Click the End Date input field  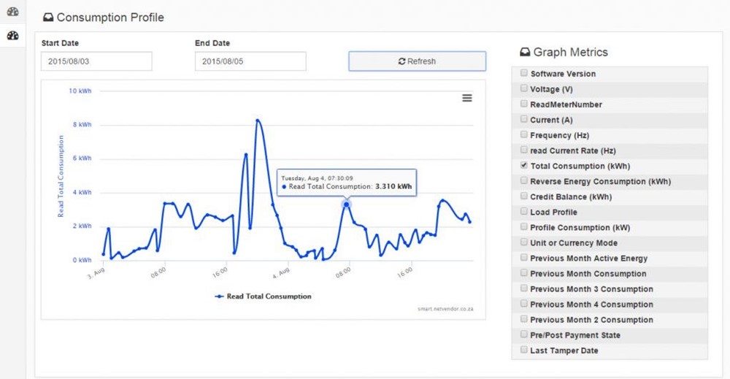click(x=250, y=61)
